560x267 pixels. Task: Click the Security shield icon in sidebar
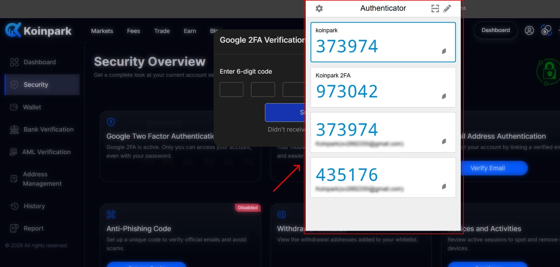pos(14,85)
